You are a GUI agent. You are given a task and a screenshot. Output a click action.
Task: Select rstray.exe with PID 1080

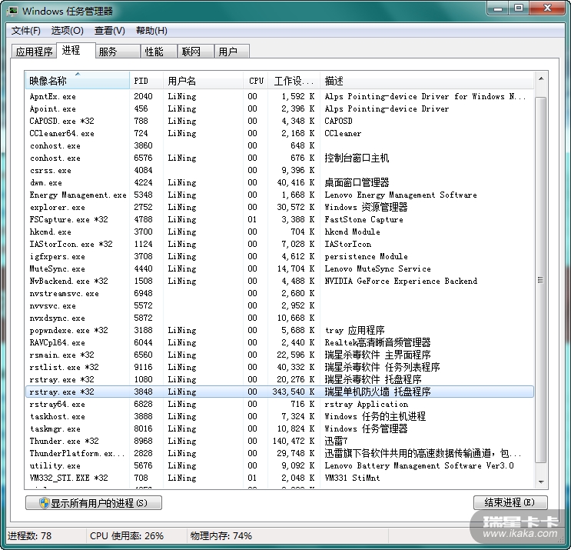coord(280,379)
